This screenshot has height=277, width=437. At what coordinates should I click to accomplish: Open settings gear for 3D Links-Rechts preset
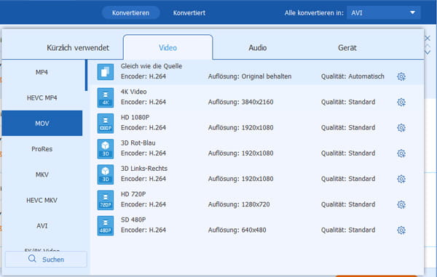[401, 179]
